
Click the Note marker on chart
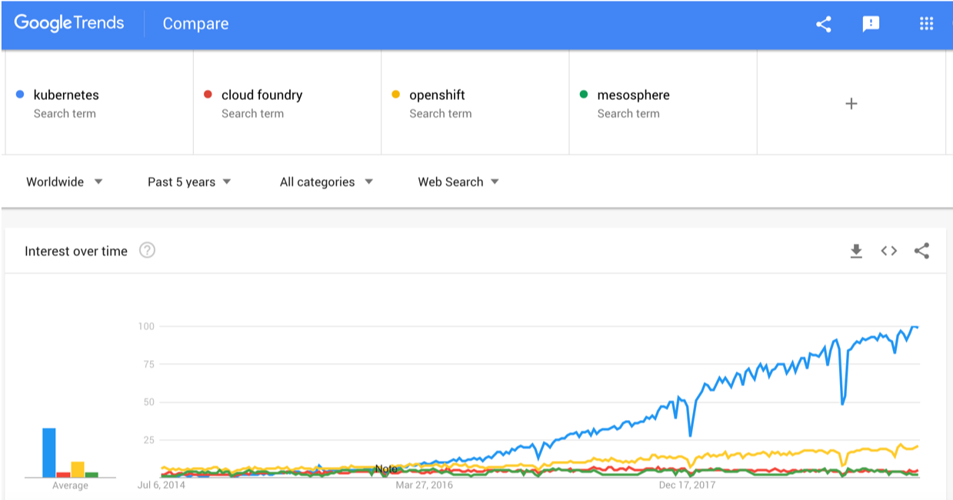[386, 468]
